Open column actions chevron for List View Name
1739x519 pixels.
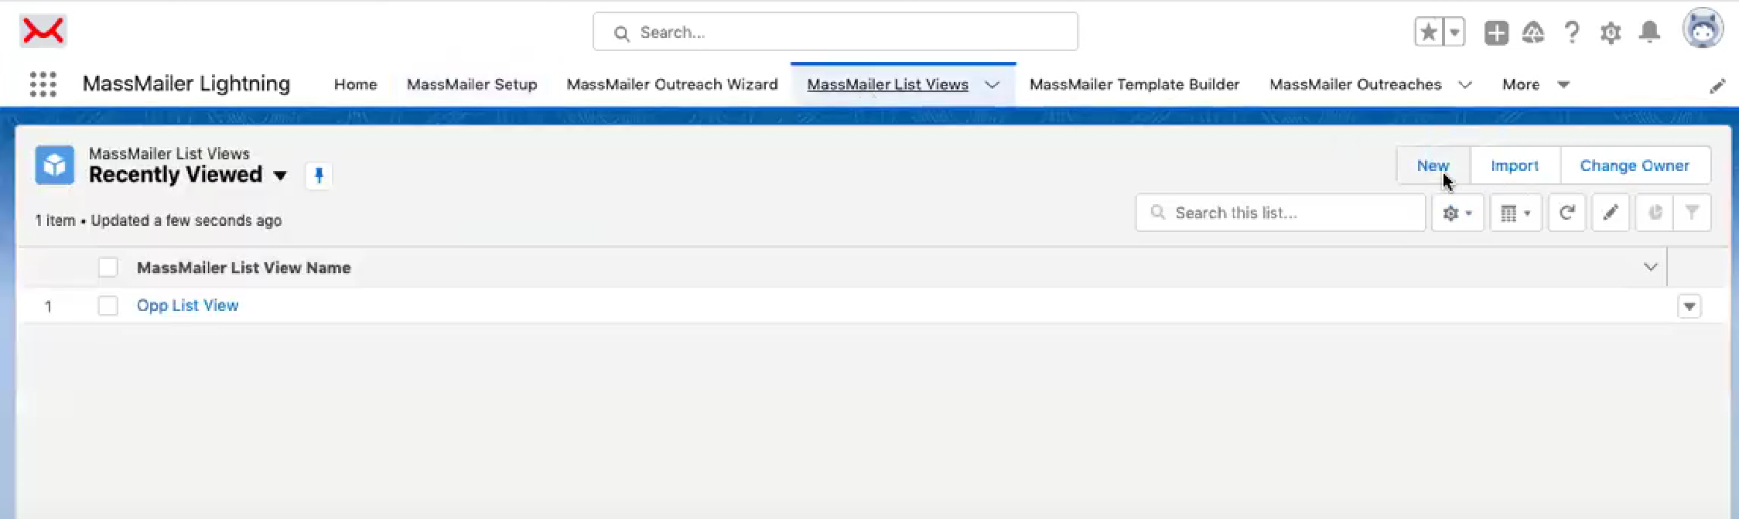[x=1650, y=268]
